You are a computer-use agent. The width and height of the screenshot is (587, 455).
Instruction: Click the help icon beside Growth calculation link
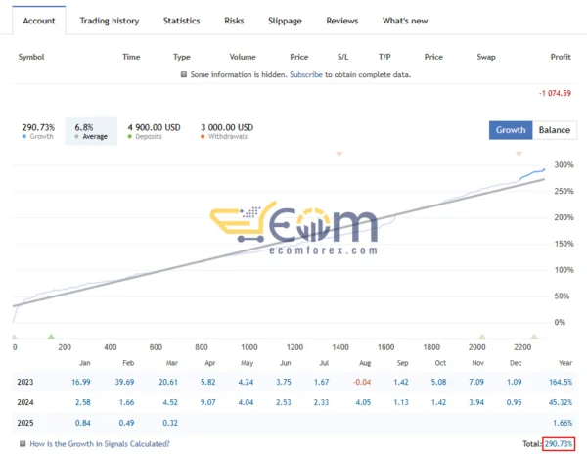point(22,444)
